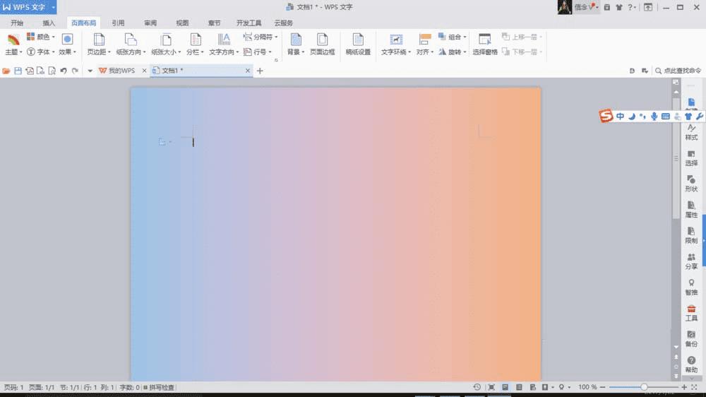Click the 背景 page background icon
Viewport: 706px width, 397px height.
(x=295, y=40)
